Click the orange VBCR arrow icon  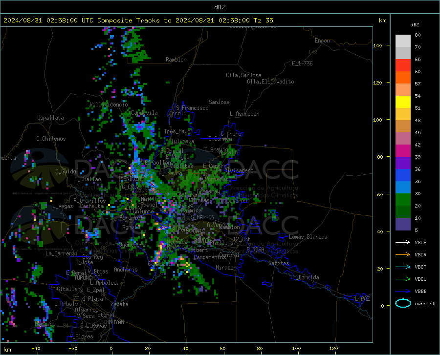tap(403, 255)
